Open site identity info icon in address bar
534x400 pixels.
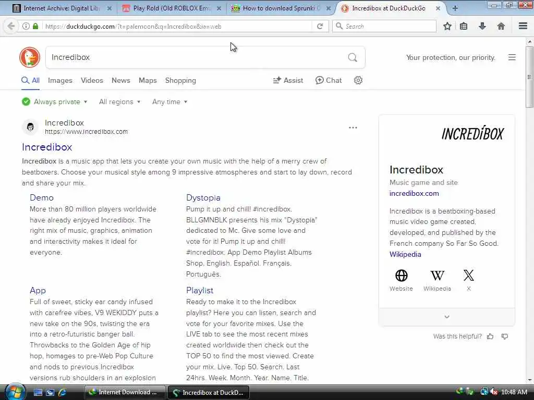pos(26,26)
